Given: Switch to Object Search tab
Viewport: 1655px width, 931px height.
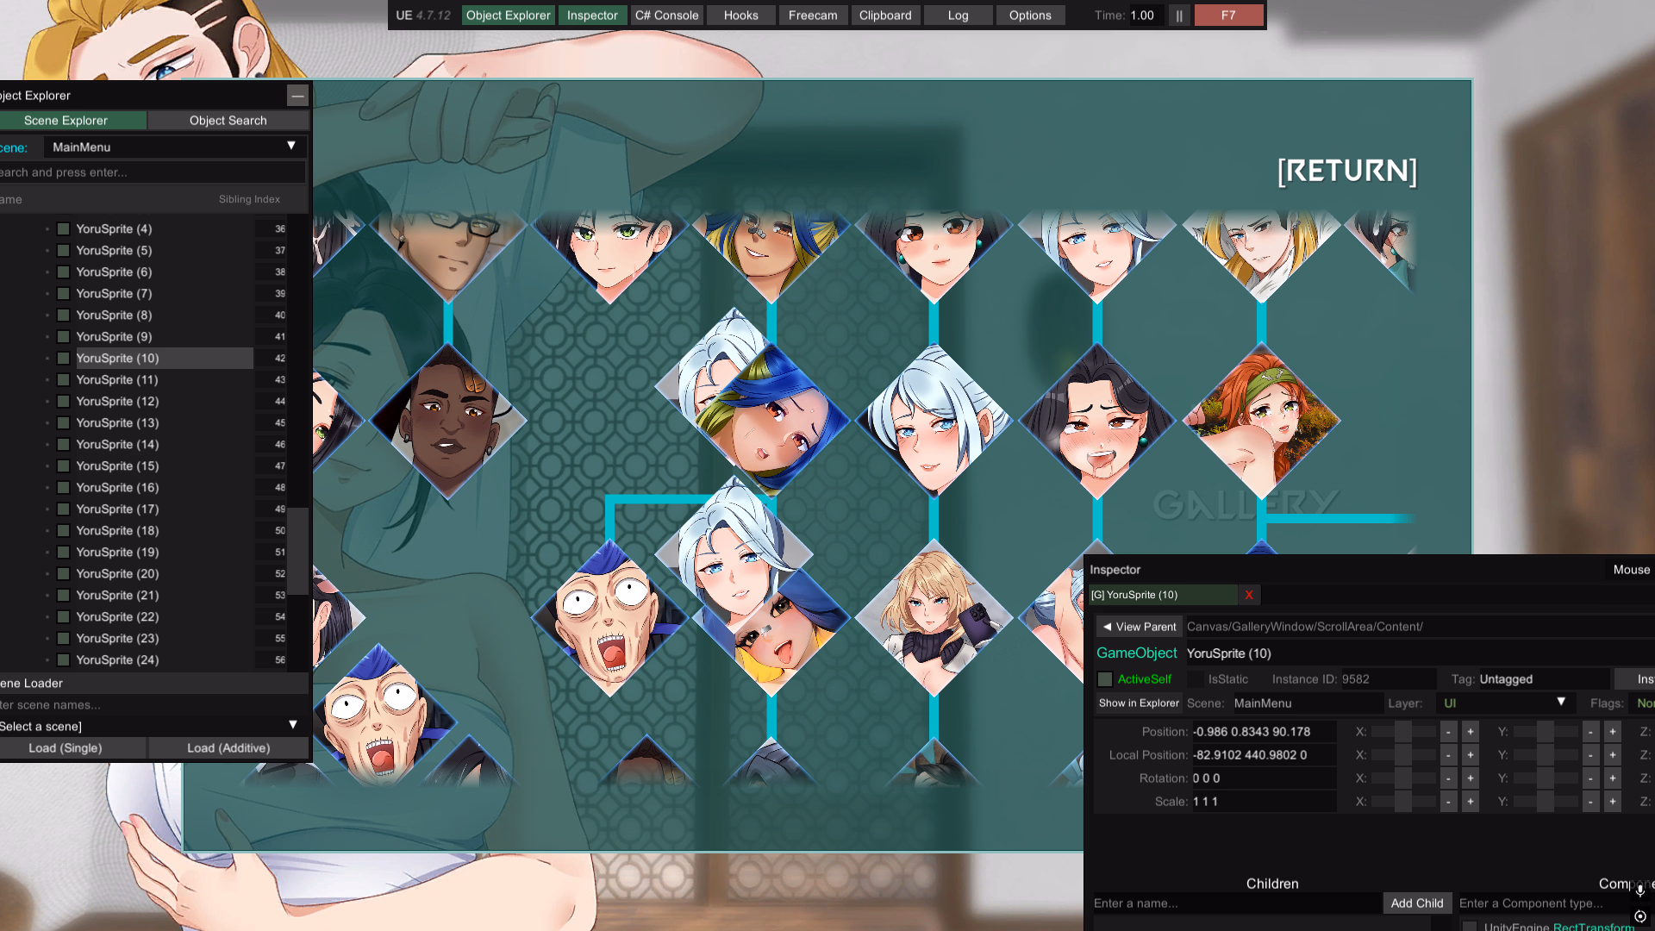Looking at the screenshot, I should coord(228,121).
